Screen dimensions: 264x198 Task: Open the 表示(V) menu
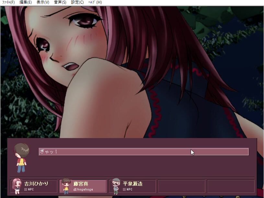click(x=43, y=2)
